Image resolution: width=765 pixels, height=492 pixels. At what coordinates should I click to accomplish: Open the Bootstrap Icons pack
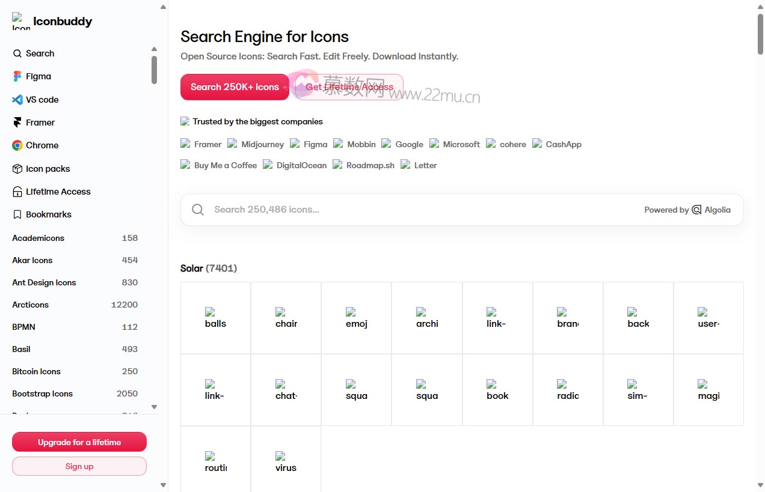(x=43, y=393)
